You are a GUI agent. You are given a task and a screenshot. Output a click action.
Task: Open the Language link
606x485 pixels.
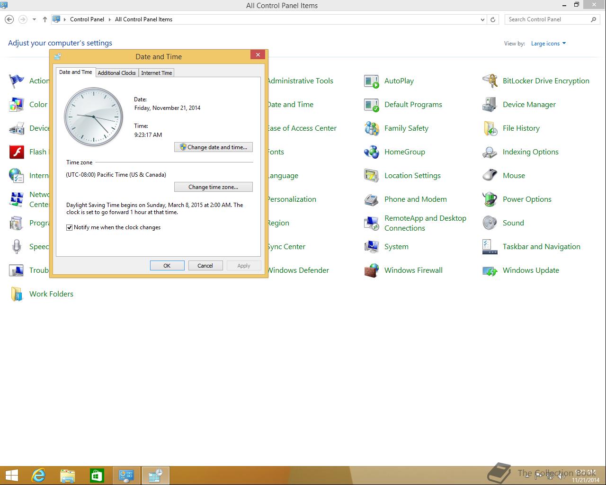click(x=283, y=176)
